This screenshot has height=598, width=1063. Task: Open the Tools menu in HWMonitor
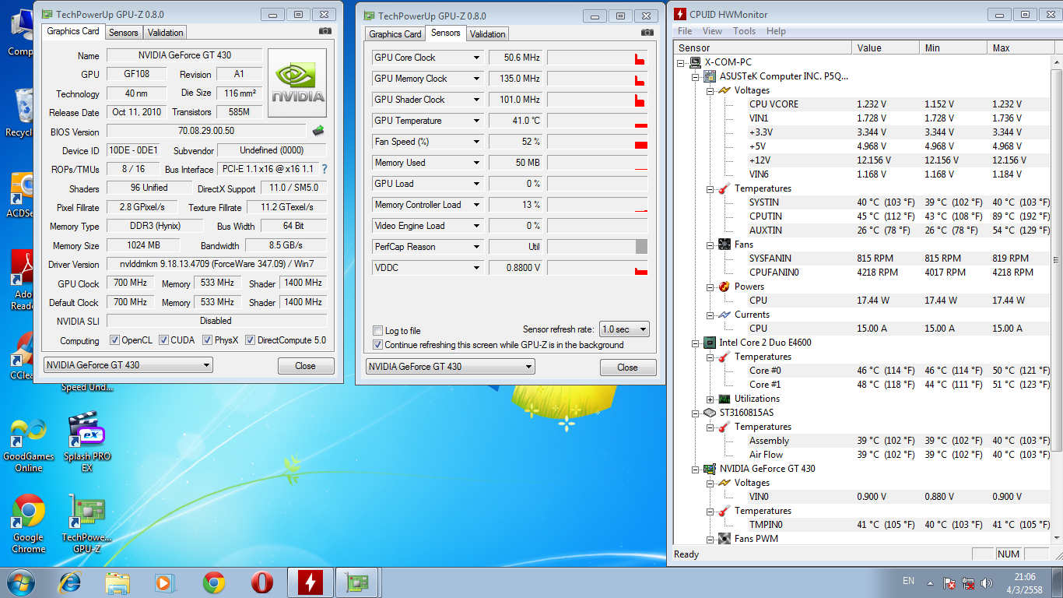(744, 31)
